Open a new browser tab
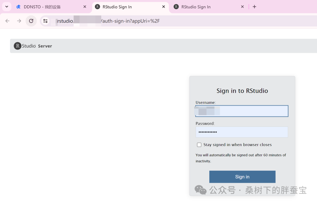This screenshot has width=317, height=203. 254,7
